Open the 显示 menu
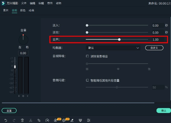The image size is (171, 123). [50, 3]
